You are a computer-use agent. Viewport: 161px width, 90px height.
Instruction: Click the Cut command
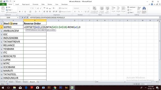pos(8,7)
